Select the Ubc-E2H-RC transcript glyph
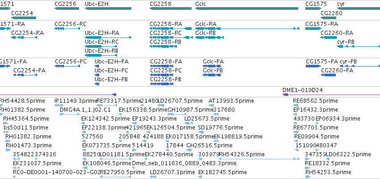 100,46
